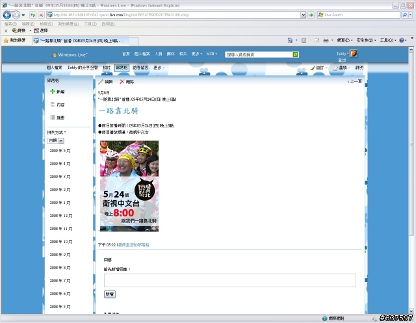416x323 pixels.
Task: Click the browser Back arrow button
Action: tap(7, 15)
